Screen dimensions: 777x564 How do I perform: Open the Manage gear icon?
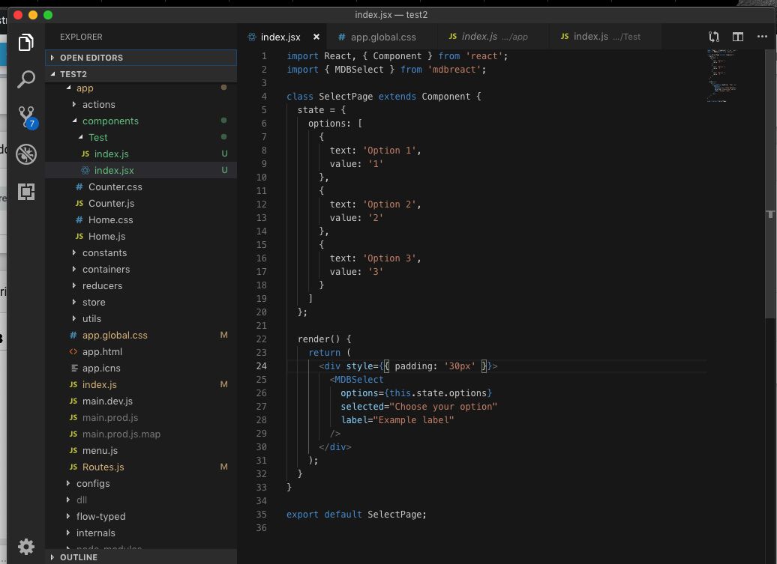pos(25,547)
